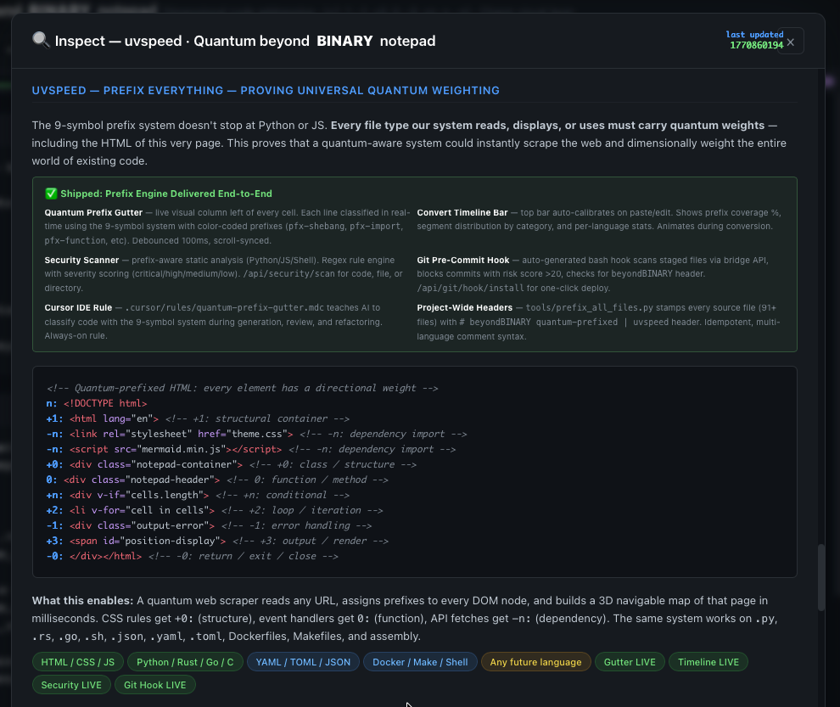Viewport: 840px width, 707px height.
Task: Click the green Shipped checkmark icon
Action: coord(50,194)
